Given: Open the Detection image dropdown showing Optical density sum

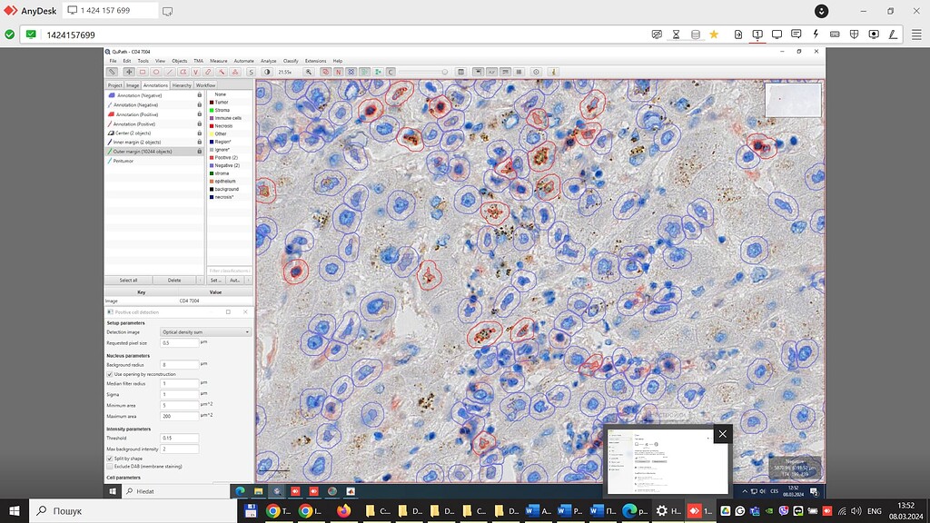Looking at the screenshot, I should click(204, 331).
